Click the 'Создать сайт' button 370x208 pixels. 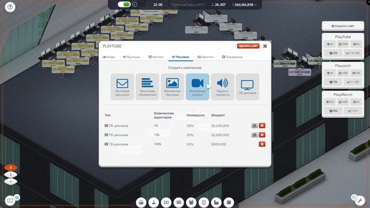[343, 26]
